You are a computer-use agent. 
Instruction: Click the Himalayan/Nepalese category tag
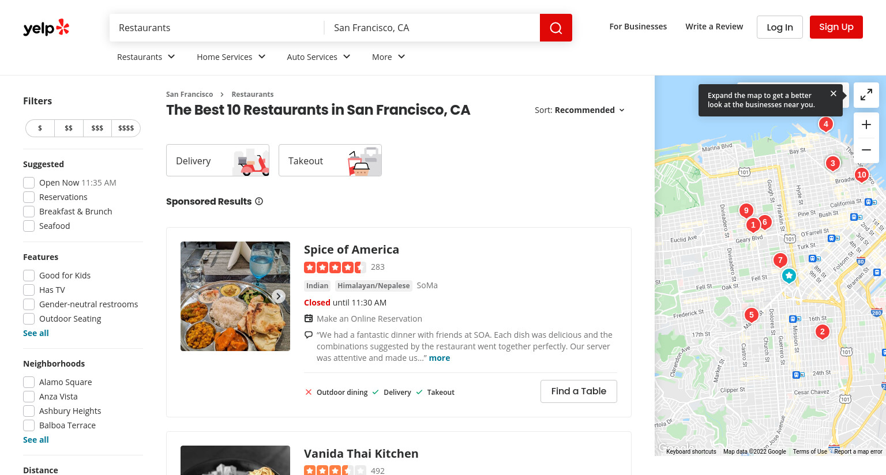tap(374, 286)
